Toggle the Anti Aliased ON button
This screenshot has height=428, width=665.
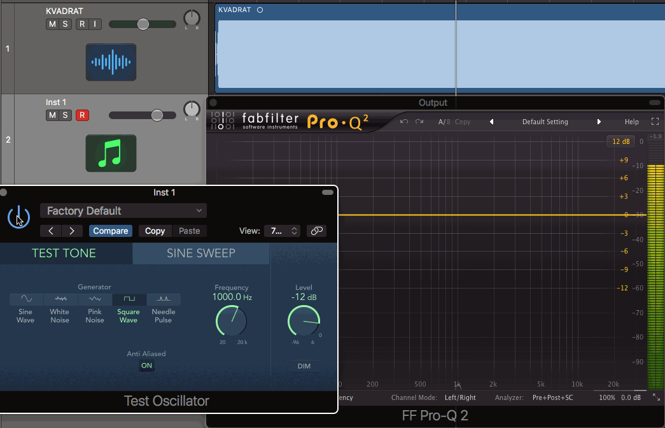(146, 366)
